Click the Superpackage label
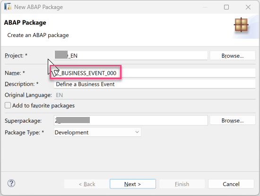 [x=23, y=121]
